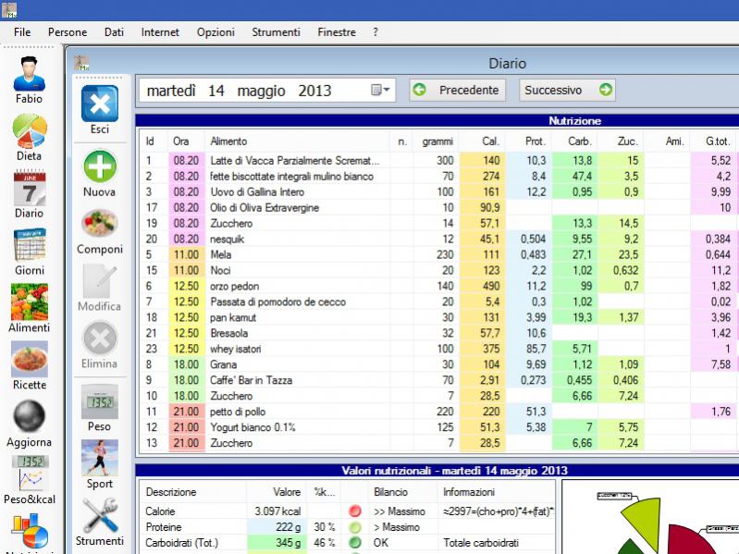Open the Finestre menu
This screenshot has height=554, width=739.
click(x=336, y=31)
